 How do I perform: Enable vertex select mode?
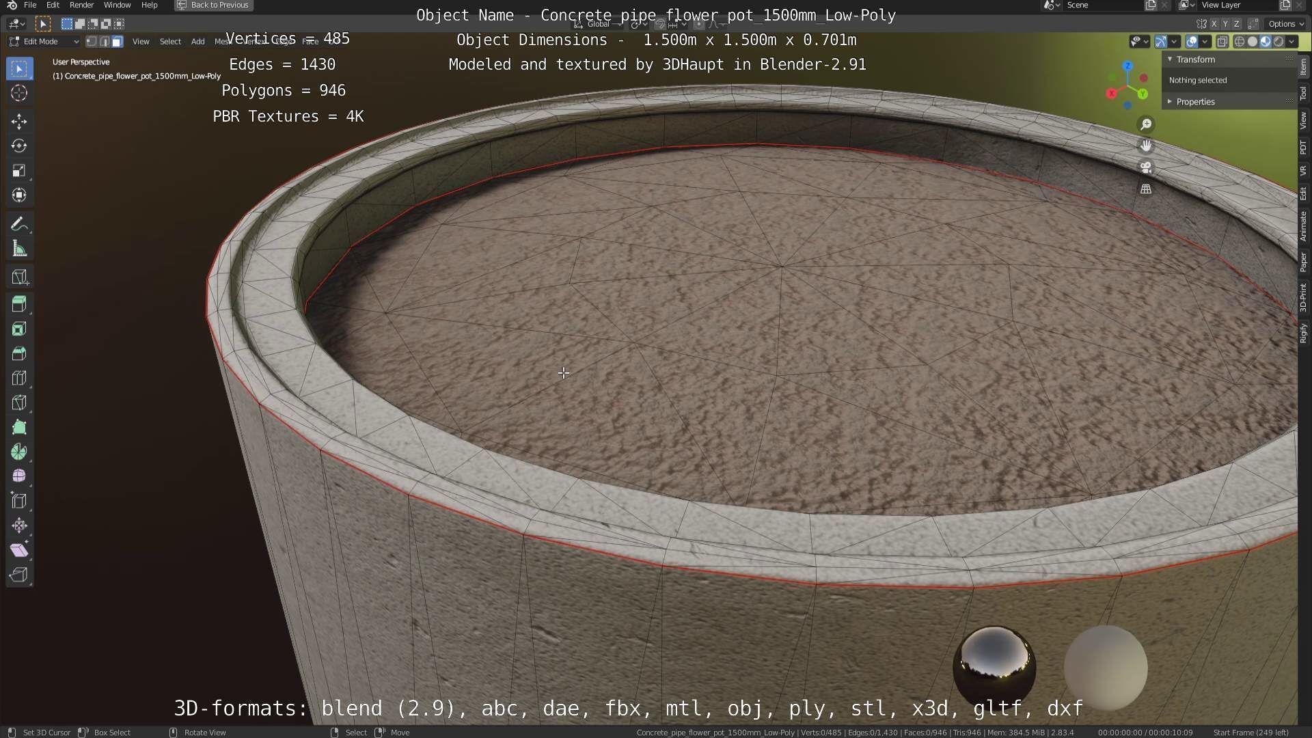pos(92,42)
